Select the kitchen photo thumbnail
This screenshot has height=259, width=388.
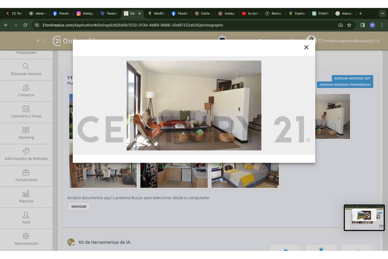click(x=174, y=175)
